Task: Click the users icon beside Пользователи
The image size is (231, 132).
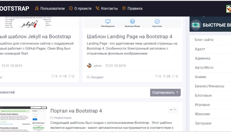Action: point(37,8)
